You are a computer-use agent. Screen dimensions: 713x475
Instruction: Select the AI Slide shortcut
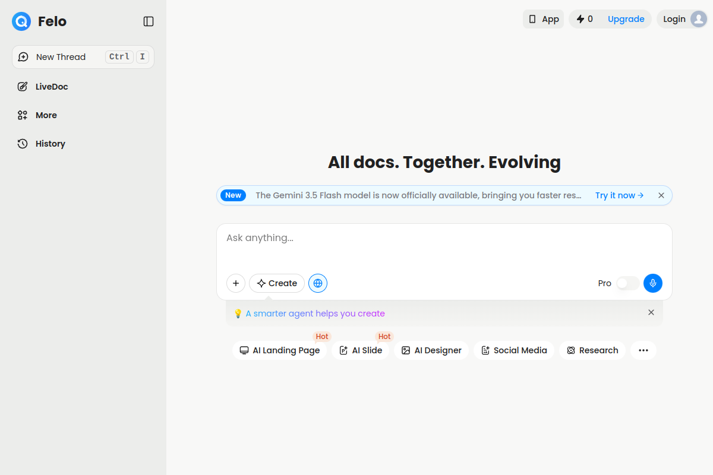pos(361,350)
